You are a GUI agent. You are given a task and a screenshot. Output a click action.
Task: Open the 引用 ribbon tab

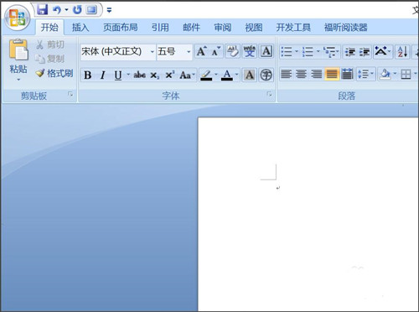pos(160,28)
